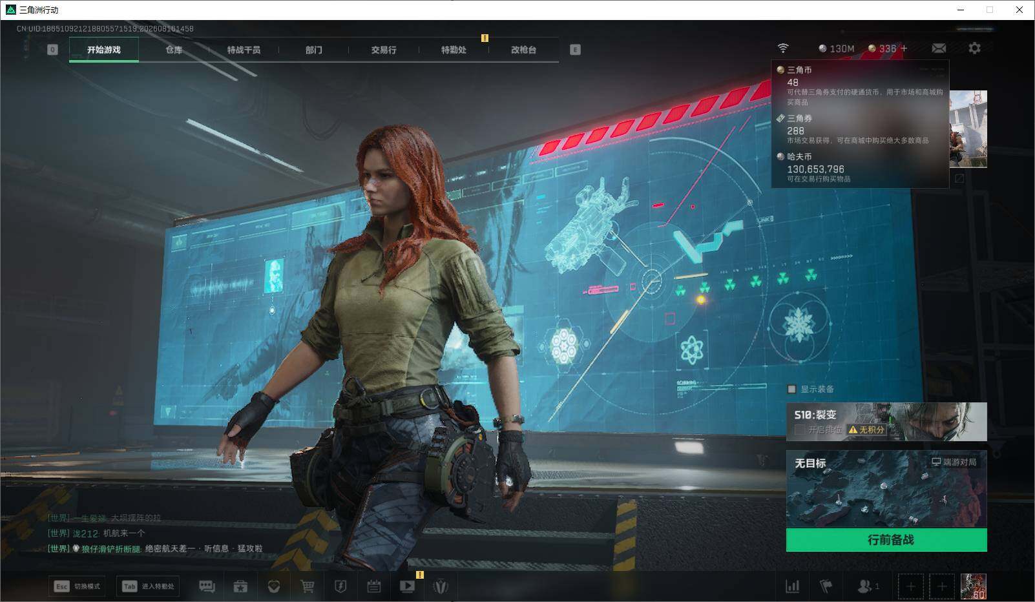Click the 336 三角币 balance
Image resolution: width=1035 pixels, height=602 pixels.
pos(882,48)
